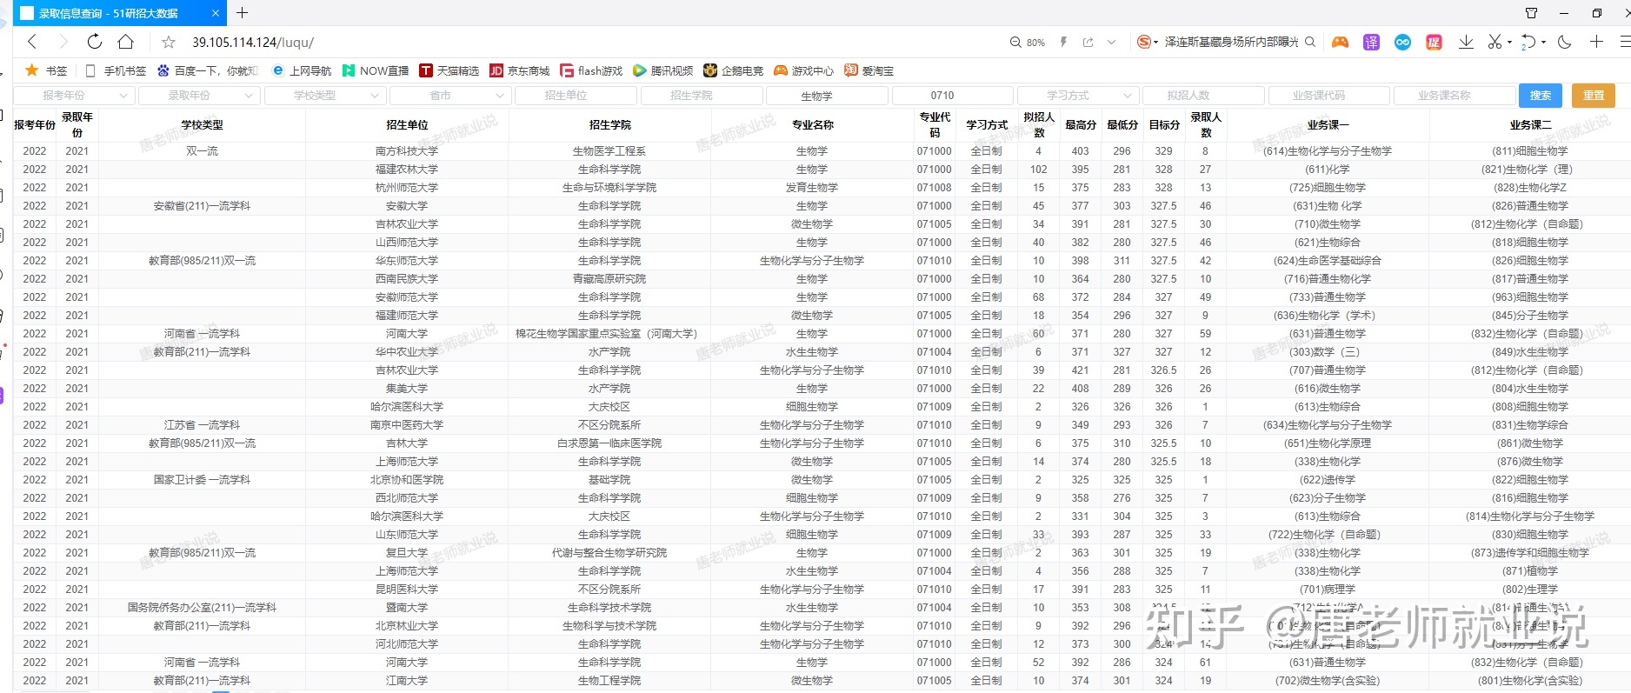The height and width of the screenshot is (693, 1631).
Task: Open the 腾讯视频 bookmark
Action: pyautogui.click(x=662, y=70)
